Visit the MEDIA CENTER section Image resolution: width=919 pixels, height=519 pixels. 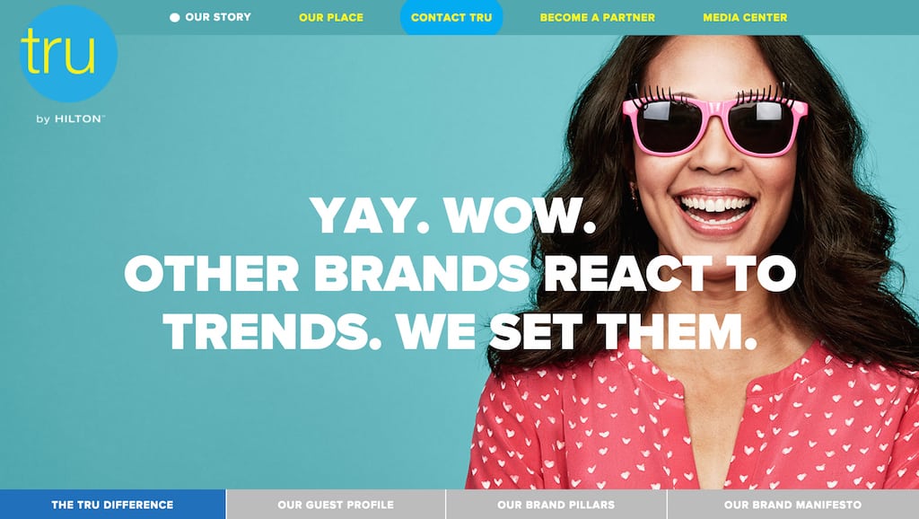[745, 18]
